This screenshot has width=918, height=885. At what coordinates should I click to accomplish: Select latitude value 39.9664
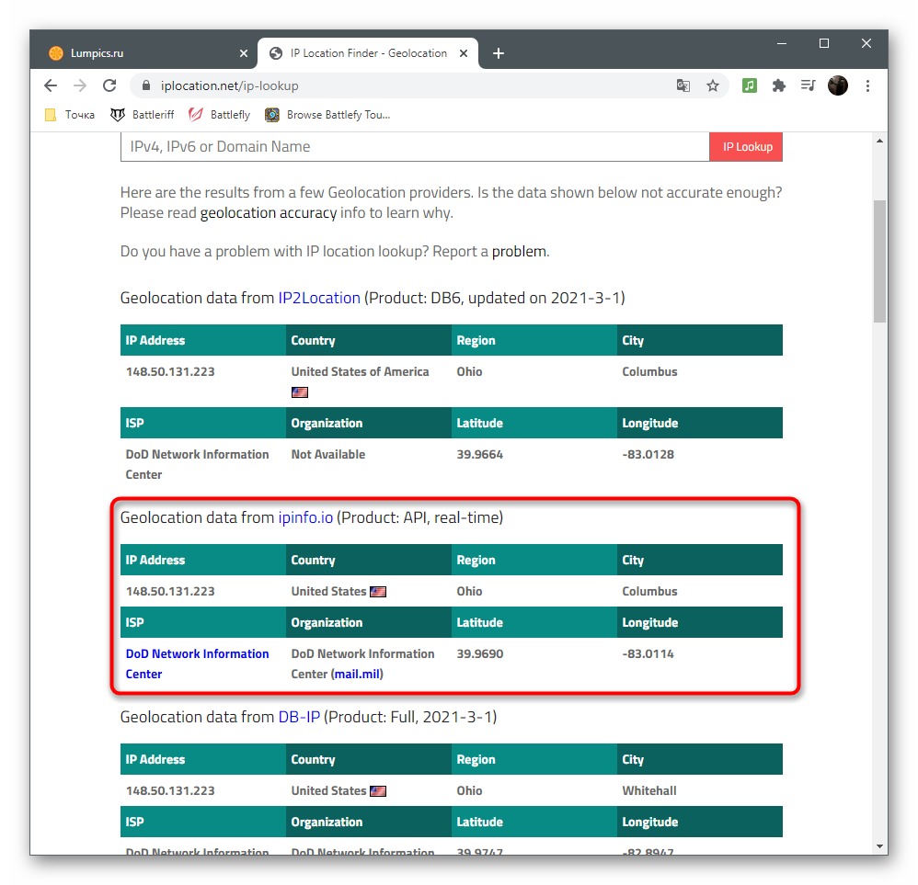[479, 455]
